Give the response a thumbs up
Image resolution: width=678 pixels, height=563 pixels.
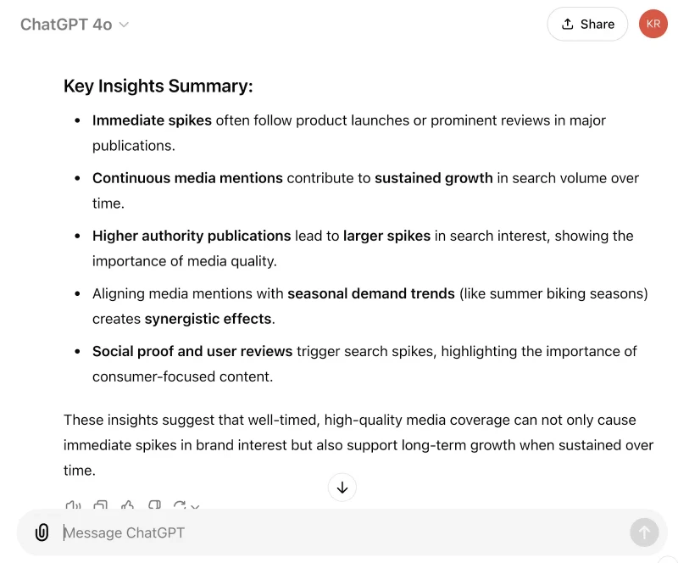pyautogui.click(x=128, y=505)
